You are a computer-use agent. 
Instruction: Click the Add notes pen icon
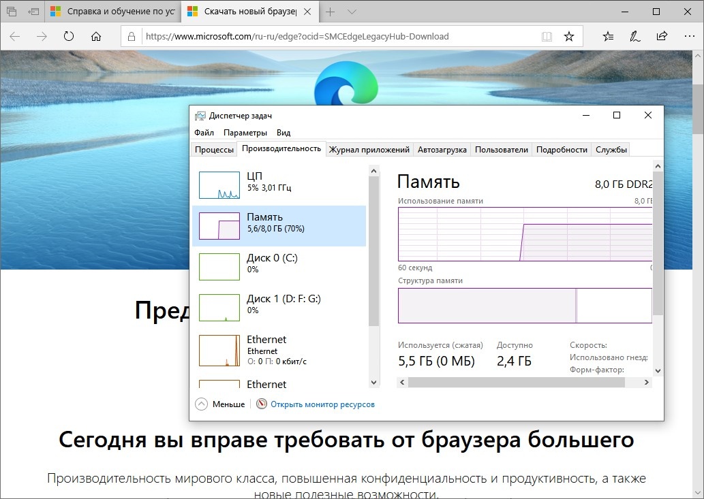coord(635,36)
